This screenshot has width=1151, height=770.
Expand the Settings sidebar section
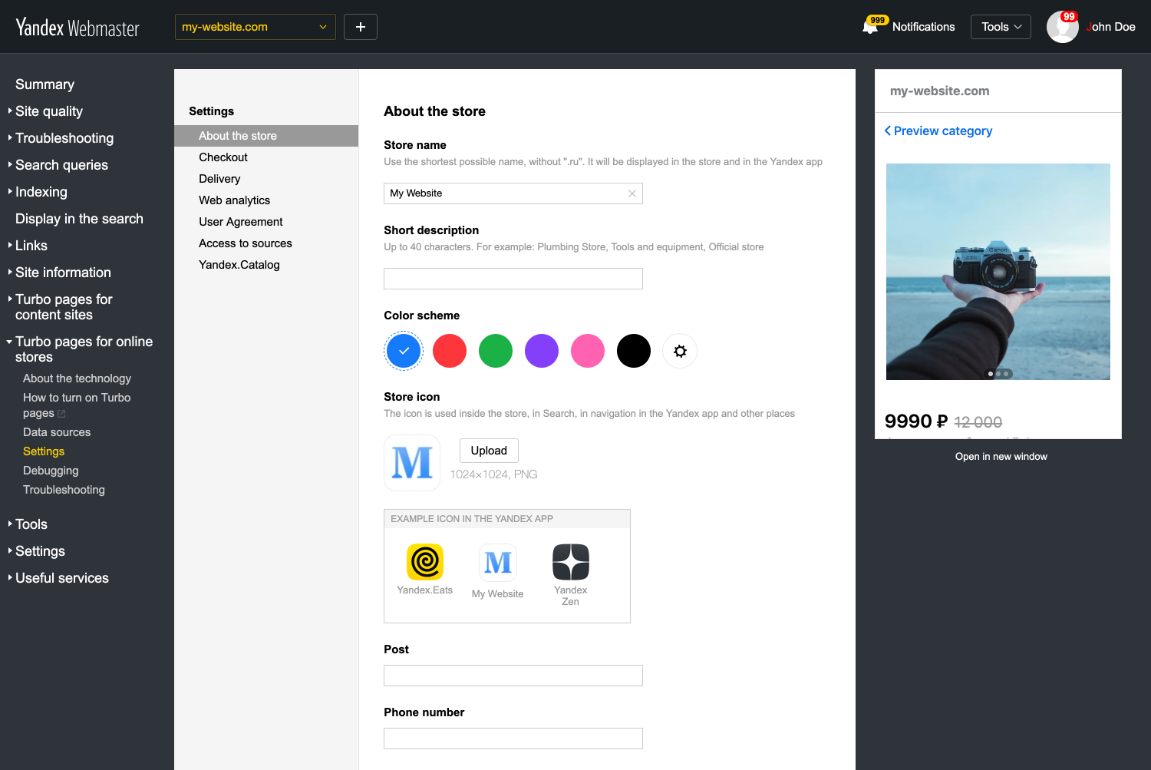tap(40, 551)
